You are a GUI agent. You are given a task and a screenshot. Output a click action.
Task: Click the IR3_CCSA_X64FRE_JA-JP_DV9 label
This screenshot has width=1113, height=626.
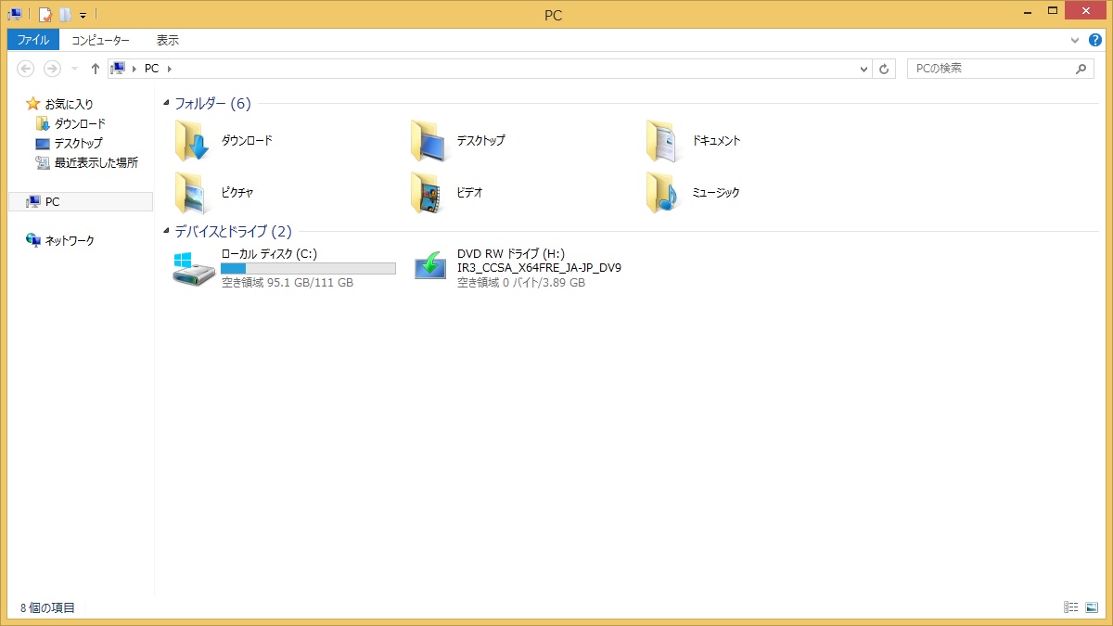(539, 268)
